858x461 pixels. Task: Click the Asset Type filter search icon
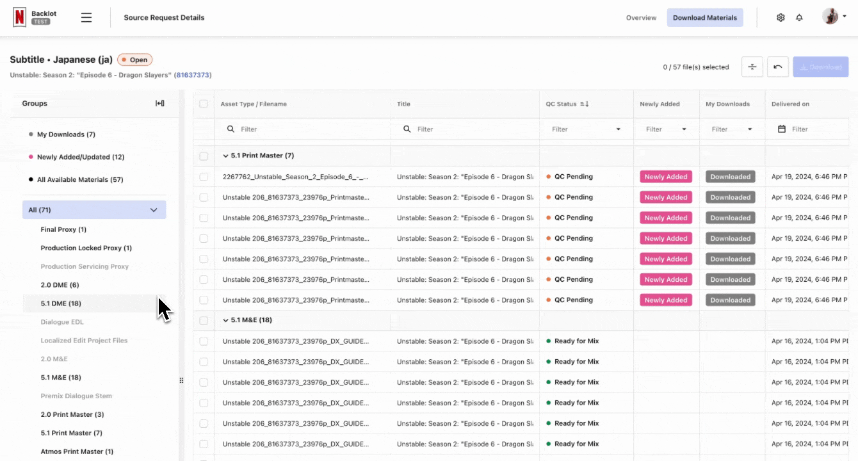(231, 129)
